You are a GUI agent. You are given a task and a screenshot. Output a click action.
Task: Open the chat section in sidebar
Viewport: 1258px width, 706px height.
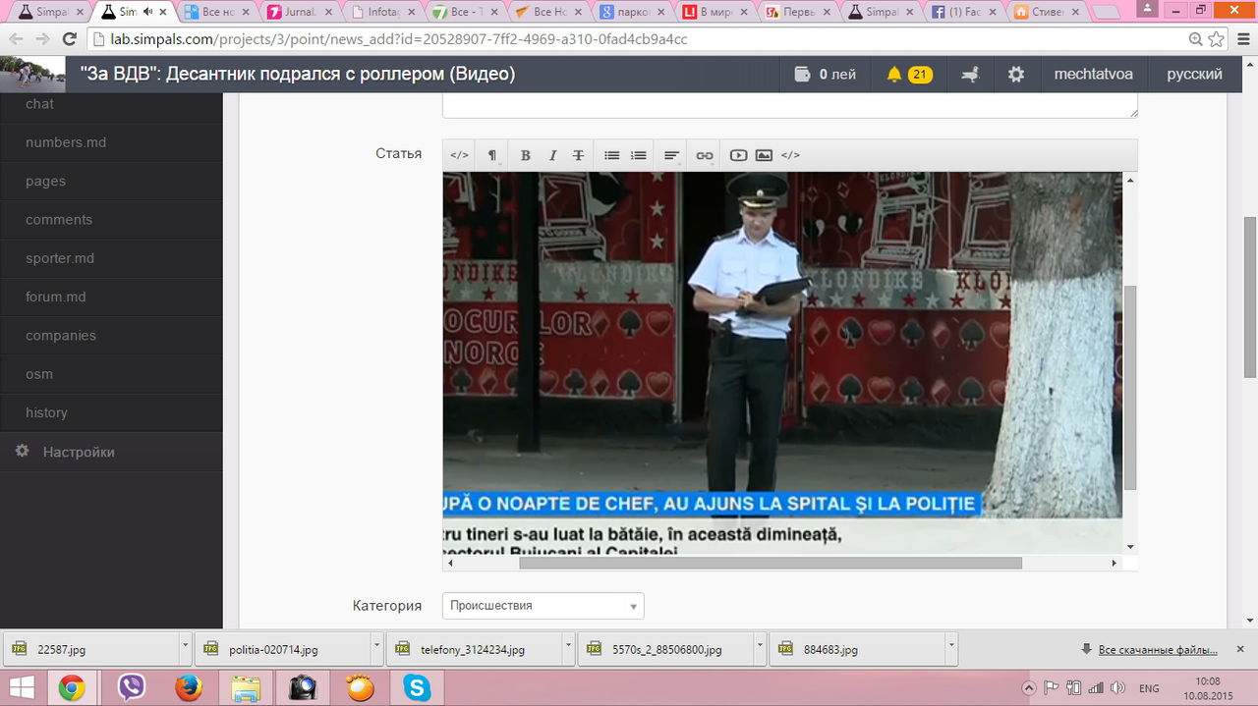click(111, 104)
